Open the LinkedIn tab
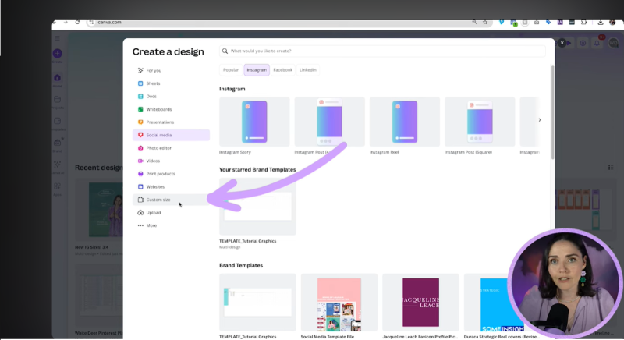The image size is (624, 340). (308, 70)
